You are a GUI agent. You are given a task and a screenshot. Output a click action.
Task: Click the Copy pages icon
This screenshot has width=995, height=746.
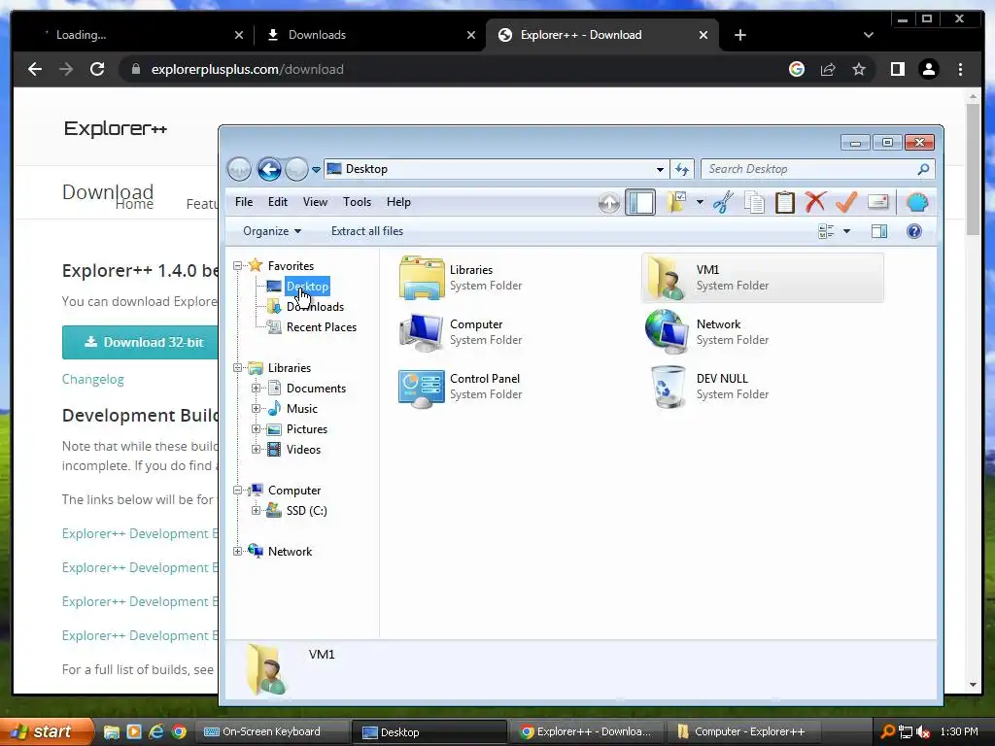(x=754, y=202)
